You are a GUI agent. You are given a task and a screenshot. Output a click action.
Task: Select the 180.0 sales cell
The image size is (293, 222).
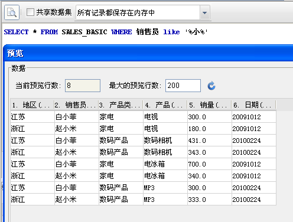210,129
